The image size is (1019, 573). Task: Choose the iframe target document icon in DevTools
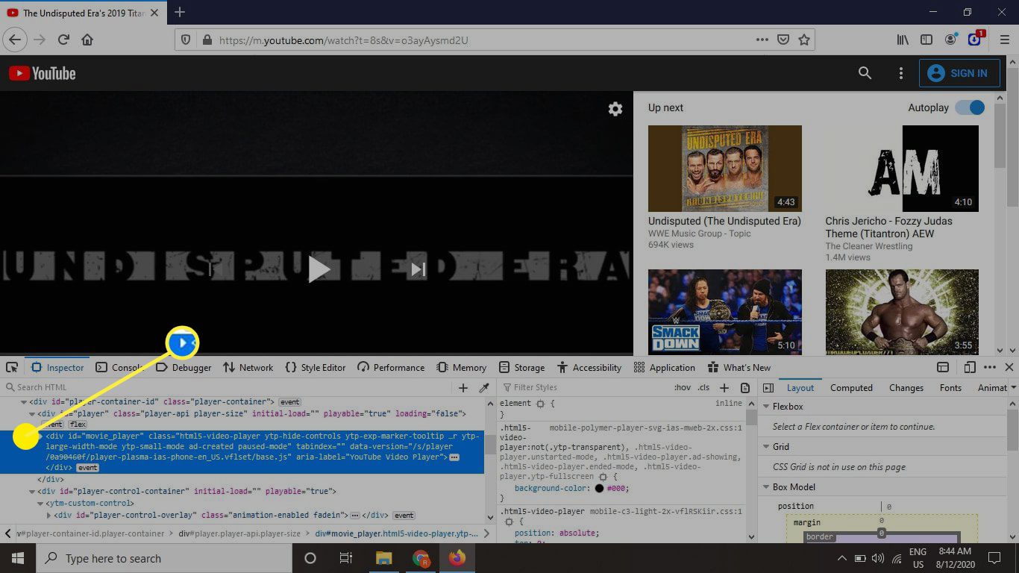(x=943, y=367)
